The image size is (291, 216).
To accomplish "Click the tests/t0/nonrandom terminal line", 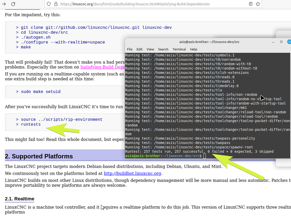I will coord(183,60).
